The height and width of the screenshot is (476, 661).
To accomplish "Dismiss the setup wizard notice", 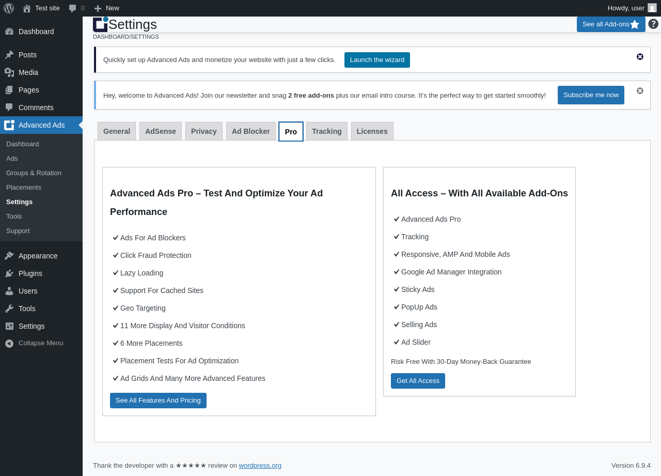I will tap(640, 57).
